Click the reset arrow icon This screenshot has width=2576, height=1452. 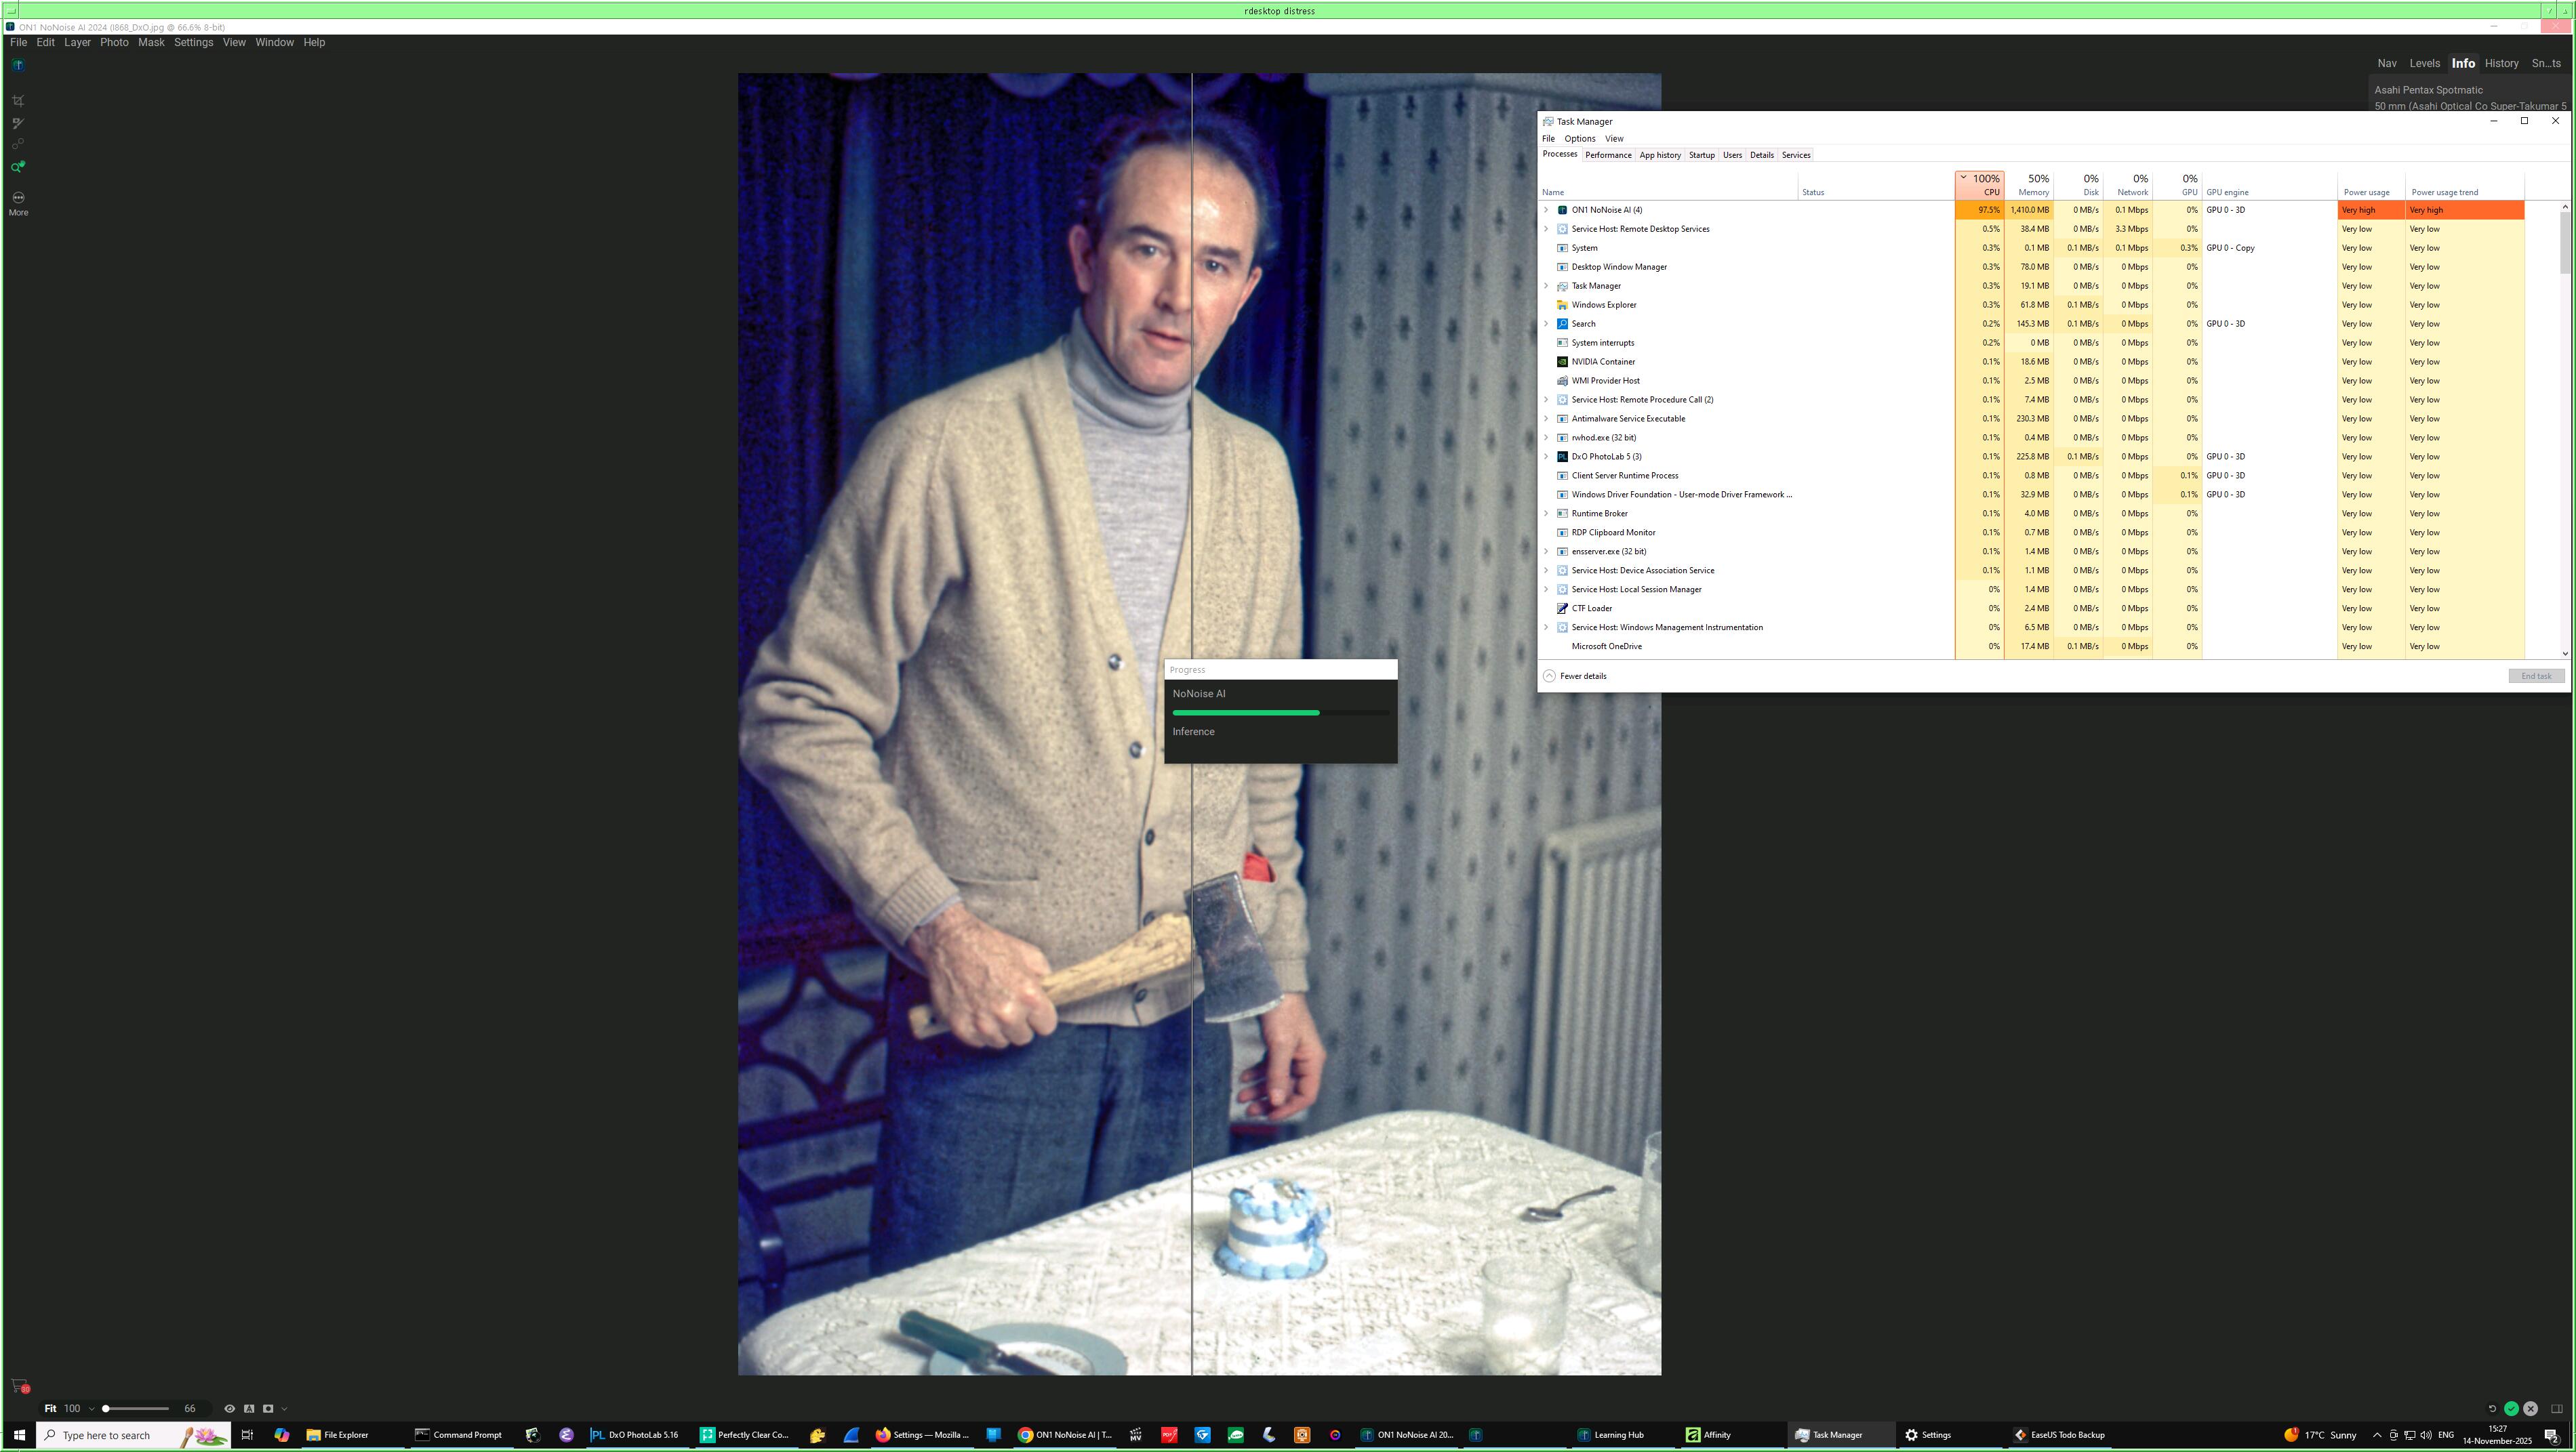(2492, 1409)
